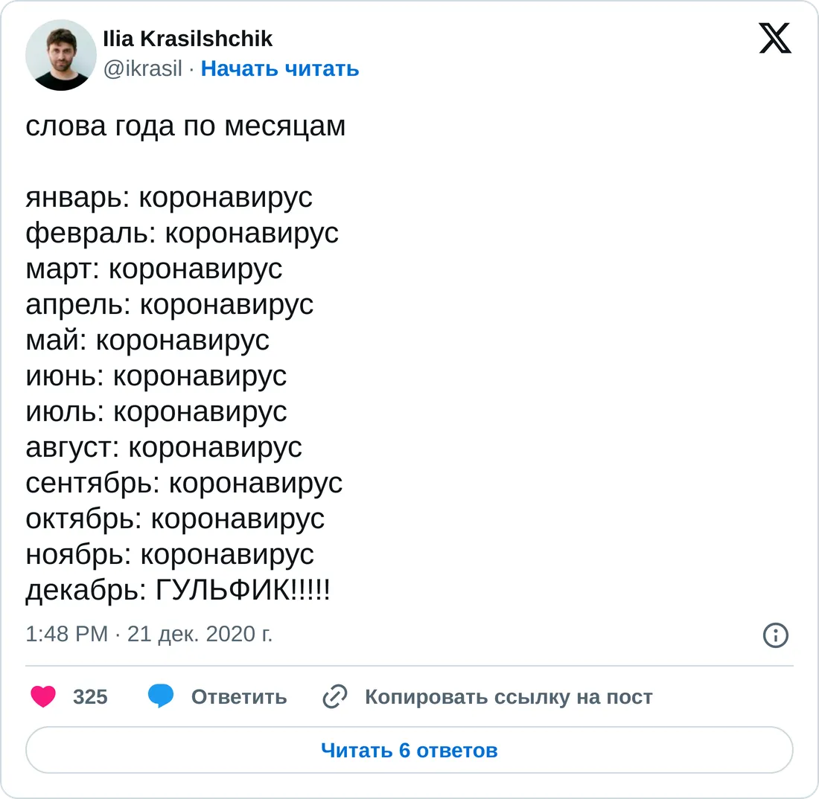Click the line reading декабрь: ГУЛЬФИК!!!!!
The height and width of the screenshot is (799, 819).
pyautogui.click(x=180, y=591)
